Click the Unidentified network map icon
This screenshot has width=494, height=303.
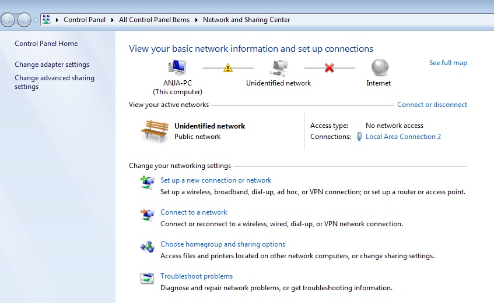pyautogui.click(x=279, y=67)
